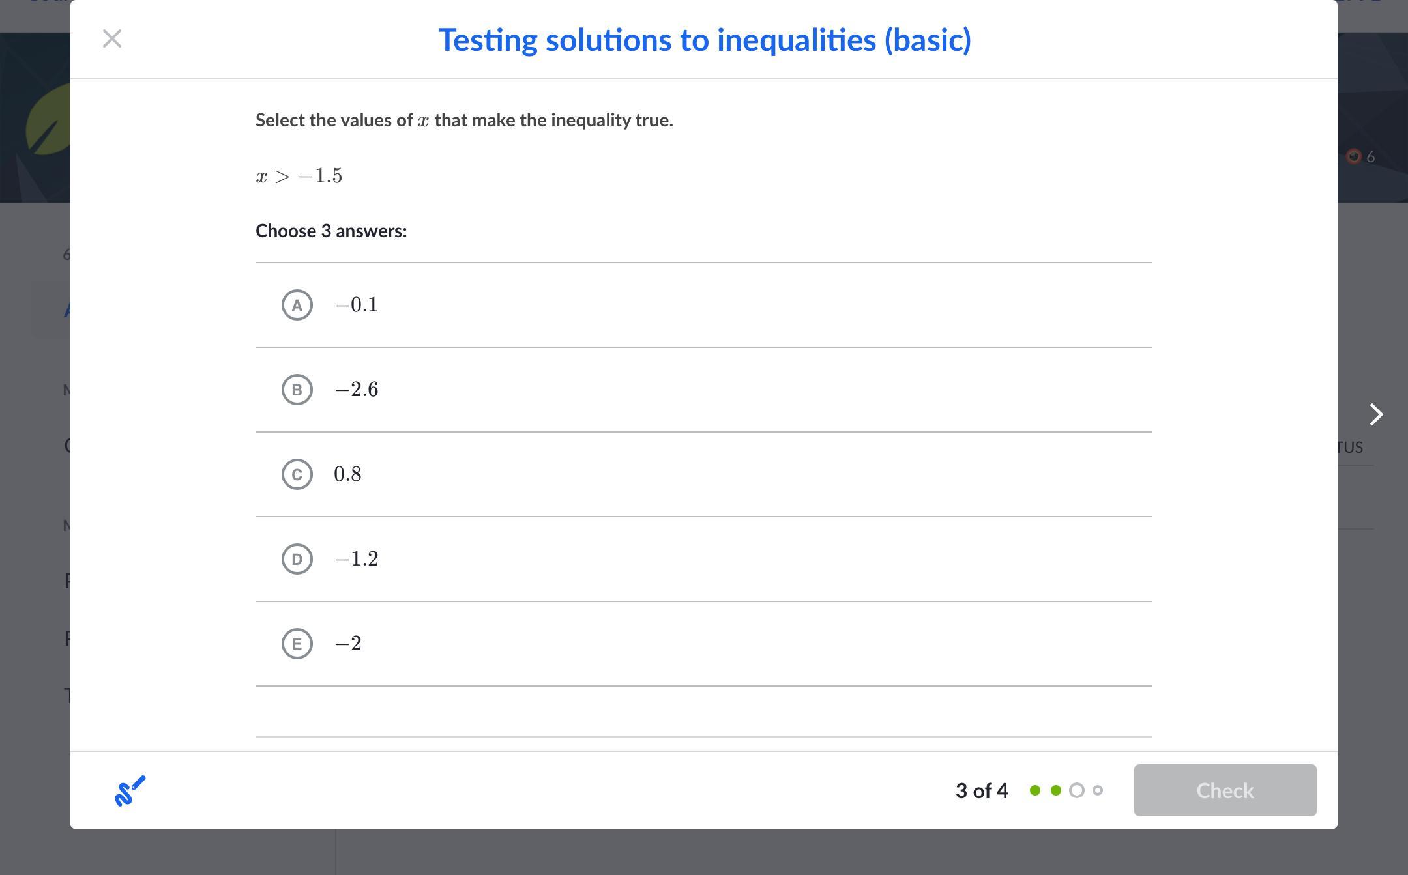Click the second green progress dot

point(1056,790)
